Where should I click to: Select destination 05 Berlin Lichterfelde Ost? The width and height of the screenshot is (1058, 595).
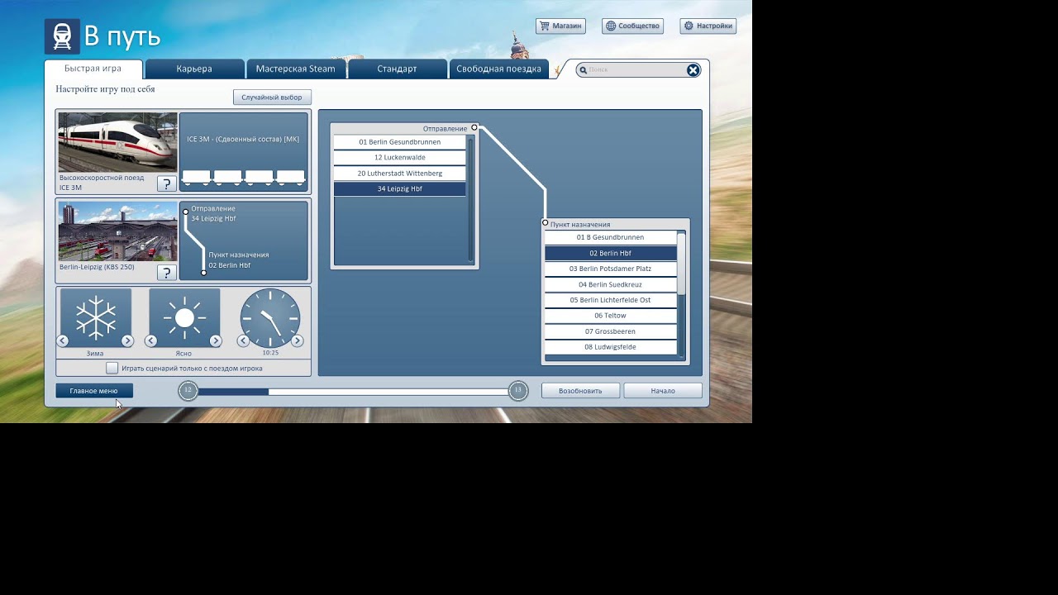click(611, 300)
